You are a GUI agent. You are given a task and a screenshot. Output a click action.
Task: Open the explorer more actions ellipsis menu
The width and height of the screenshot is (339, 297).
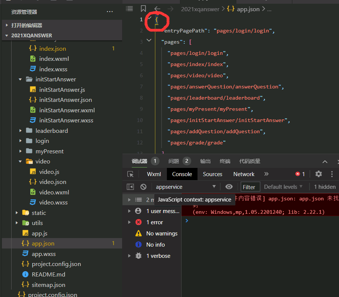110,12
